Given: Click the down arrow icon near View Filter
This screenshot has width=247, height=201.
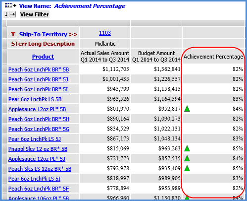Looking at the screenshot, I should pos(6,14).
